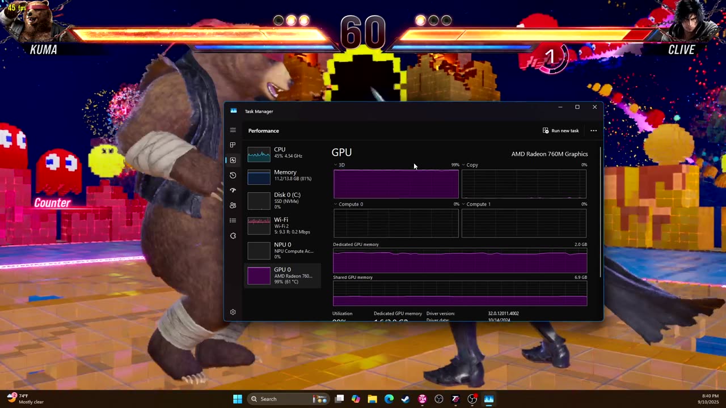The image size is (726, 408).
Task: Open the App history page icon
Action: coord(233,175)
